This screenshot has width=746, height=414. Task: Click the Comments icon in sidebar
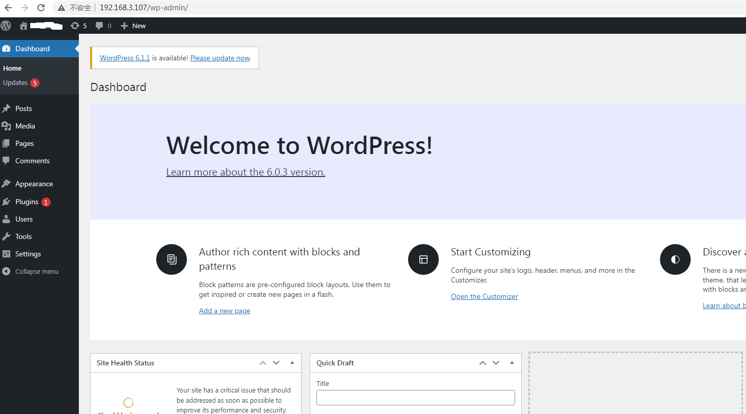pos(7,161)
